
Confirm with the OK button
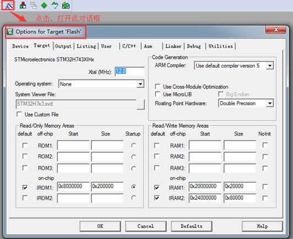[100, 226]
